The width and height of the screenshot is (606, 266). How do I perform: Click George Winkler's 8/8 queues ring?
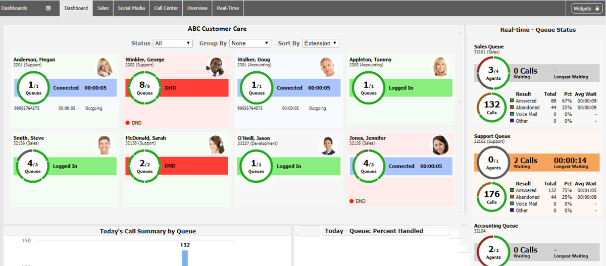click(x=144, y=88)
